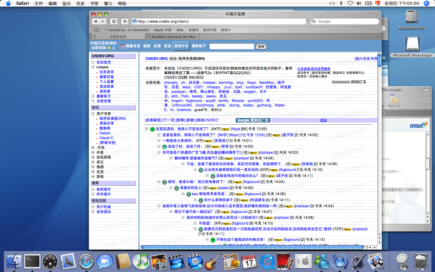Click the add bookmark plus button

(125, 21)
